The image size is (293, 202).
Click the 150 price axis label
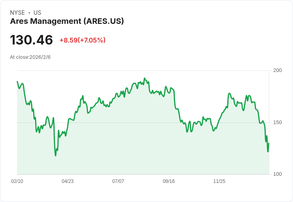click(277, 122)
